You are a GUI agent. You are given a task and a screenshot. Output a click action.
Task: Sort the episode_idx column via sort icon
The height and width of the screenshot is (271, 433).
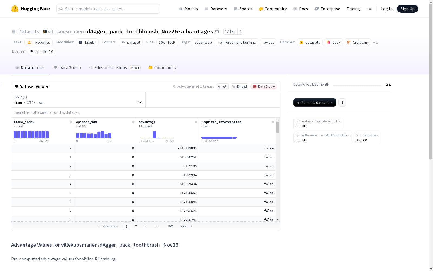pos(133,122)
